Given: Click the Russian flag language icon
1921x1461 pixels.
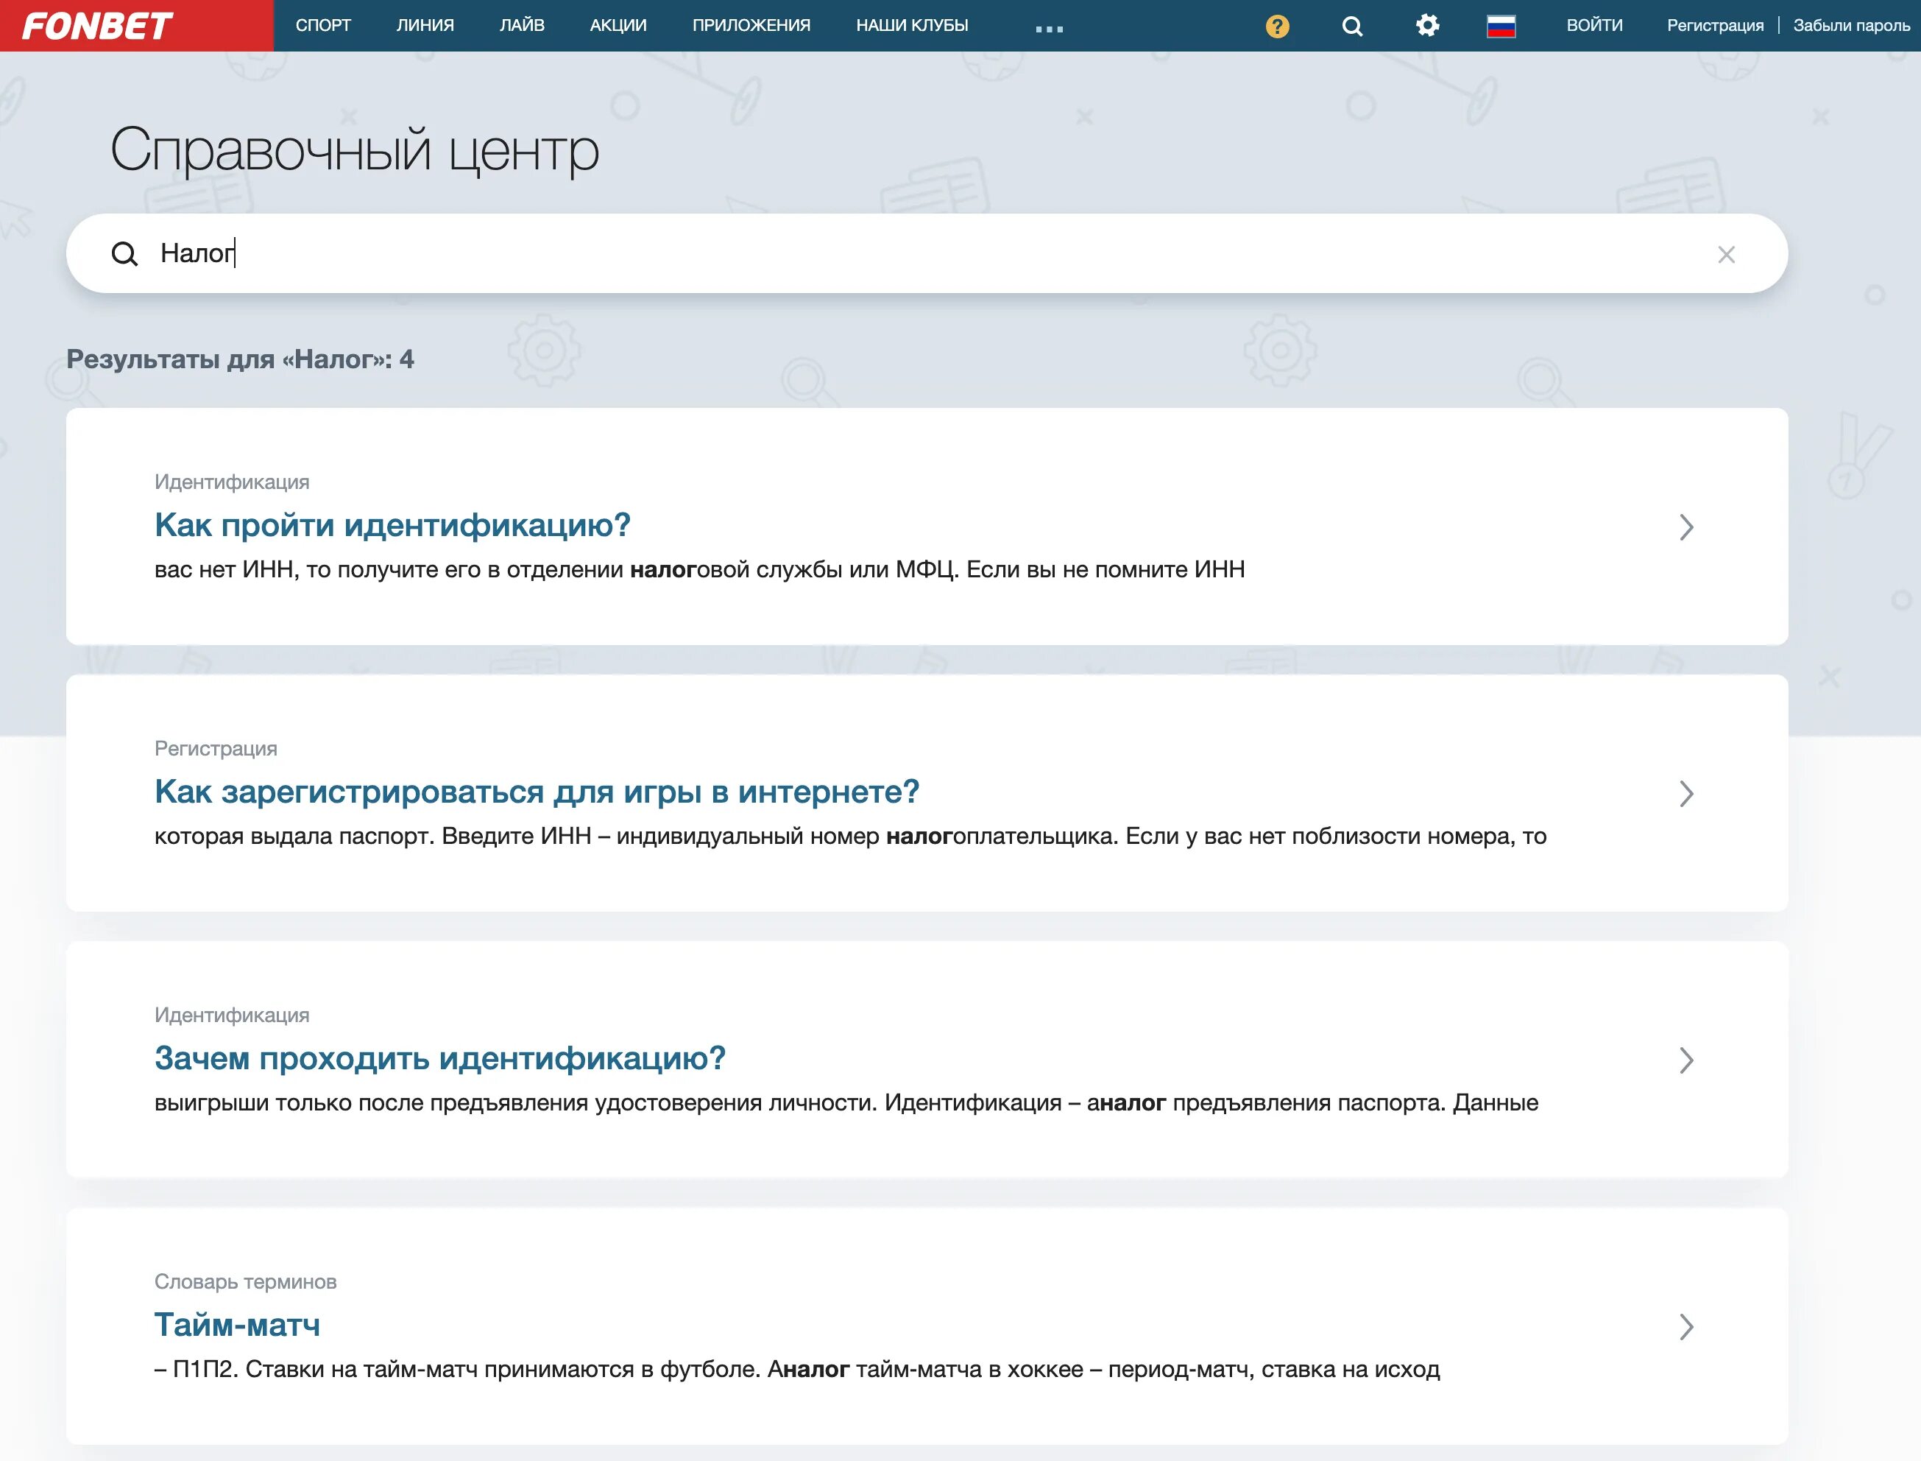Looking at the screenshot, I should pos(1501,26).
